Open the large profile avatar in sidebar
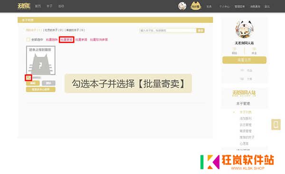The image size is (285, 174). pyautogui.click(x=244, y=29)
